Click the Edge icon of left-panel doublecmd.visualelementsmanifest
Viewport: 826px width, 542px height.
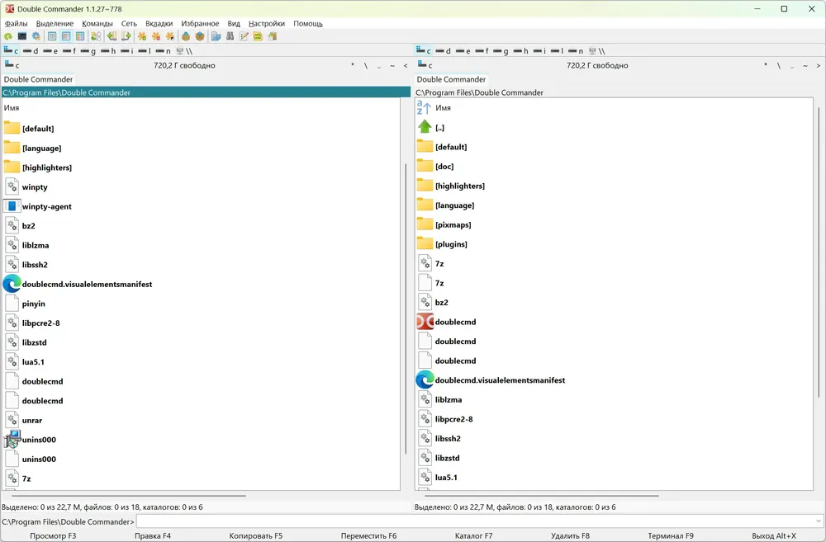(12, 284)
